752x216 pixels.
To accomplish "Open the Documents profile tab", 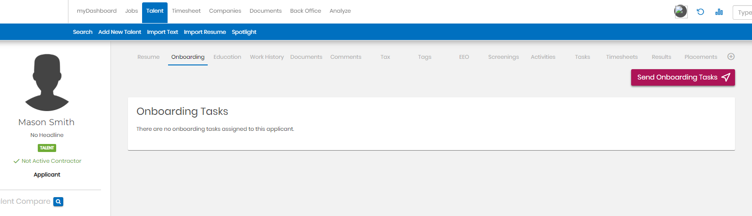I will pos(306,57).
